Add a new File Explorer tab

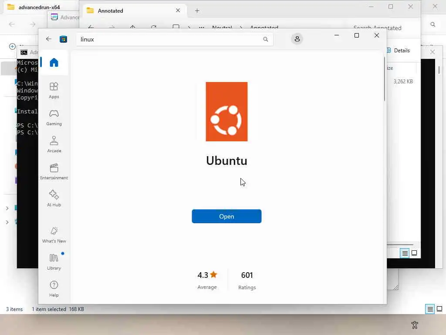click(x=197, y=11)
